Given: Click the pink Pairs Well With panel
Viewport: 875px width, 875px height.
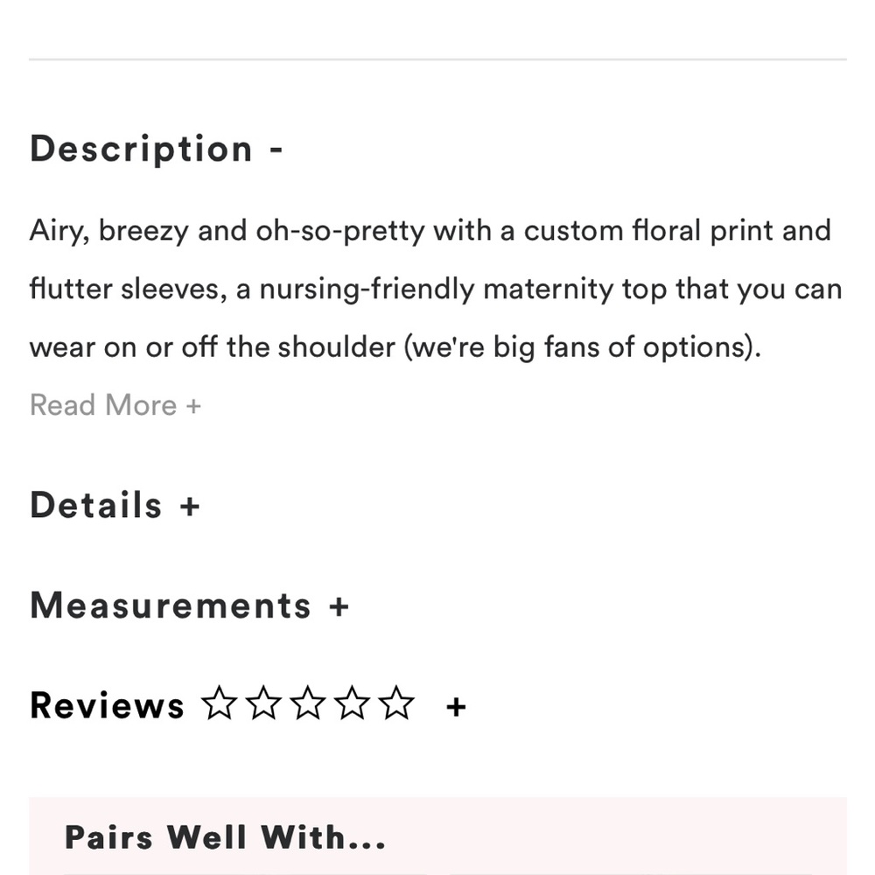Looking at the screenshot, I should click(x=437, y=836).
